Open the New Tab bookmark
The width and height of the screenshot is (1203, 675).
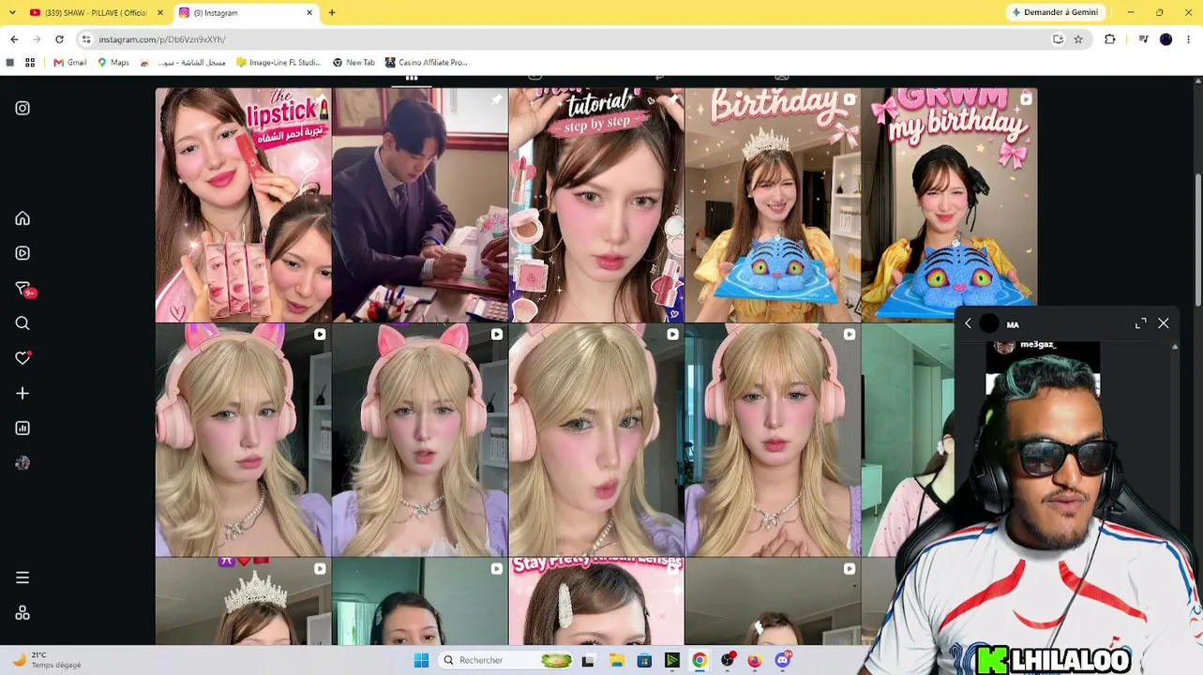[x=353, y=63]
